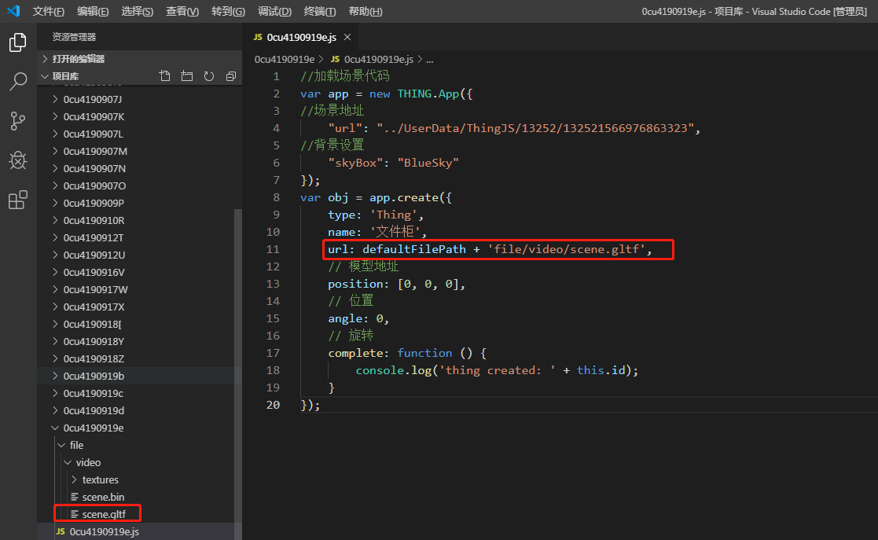Viewport: 878px width, 540px height.
Task: Create a new folder in 项目库
Action: coord(187,76)
